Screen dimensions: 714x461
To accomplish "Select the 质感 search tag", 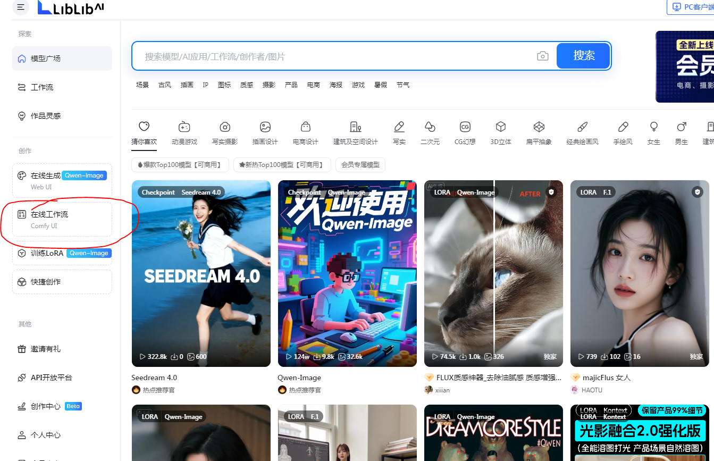I will pyautogui.click(x=247, y=85).
